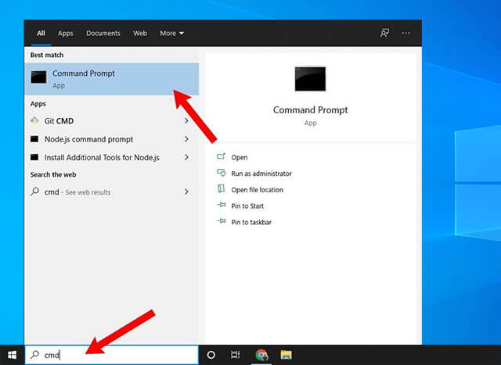Open File Explorer from the taskbar
The width and height of the screenshot is (501, 365).
tap(286, 355)
